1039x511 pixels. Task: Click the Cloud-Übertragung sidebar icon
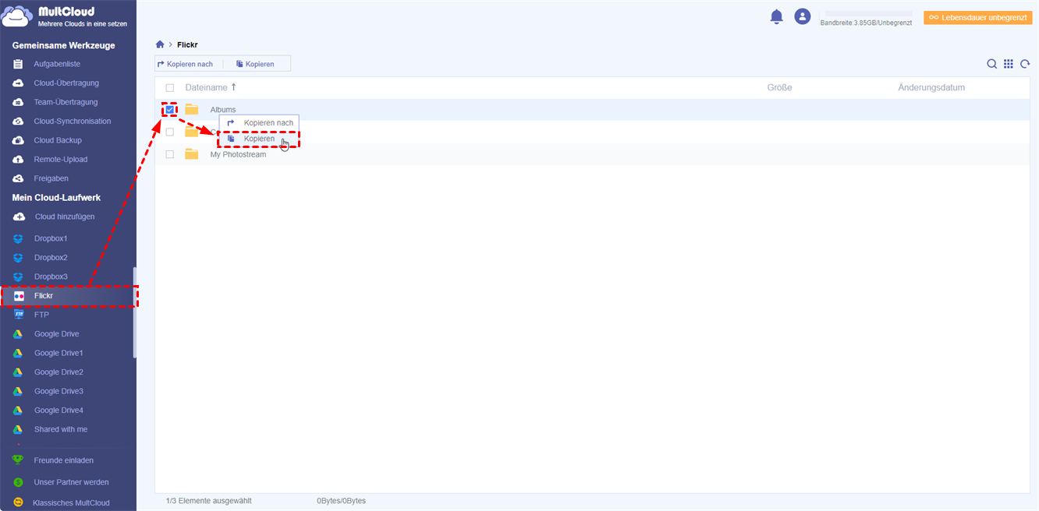tap(18, 83)
